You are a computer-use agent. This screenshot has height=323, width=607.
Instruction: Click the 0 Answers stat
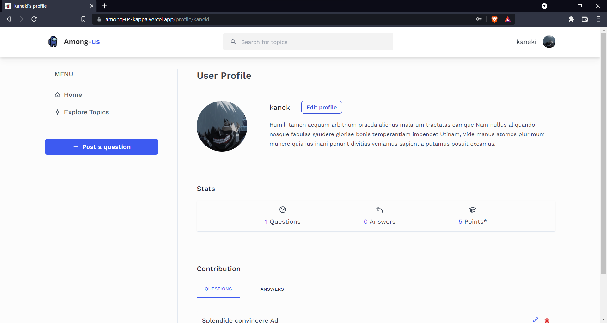[379, 221]
